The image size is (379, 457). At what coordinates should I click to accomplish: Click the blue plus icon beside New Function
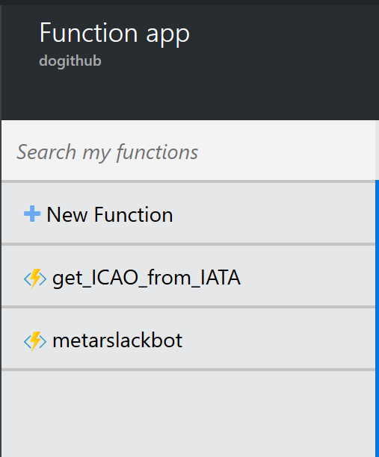point(32,214)
